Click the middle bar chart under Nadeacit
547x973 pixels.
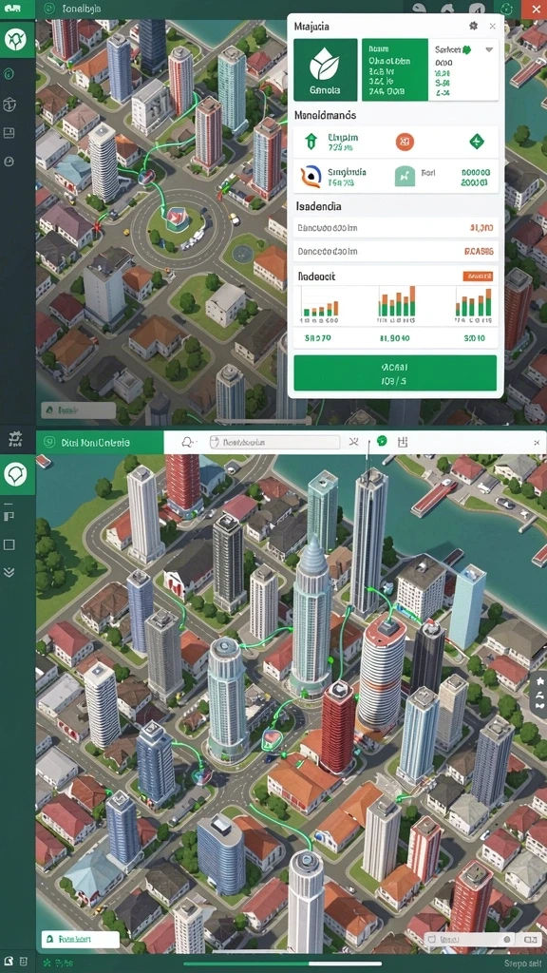pos(397,303)
